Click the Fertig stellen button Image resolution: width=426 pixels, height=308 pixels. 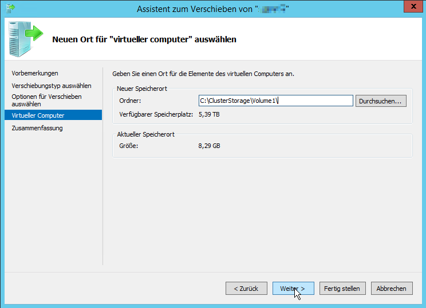(x=342, y=289)
